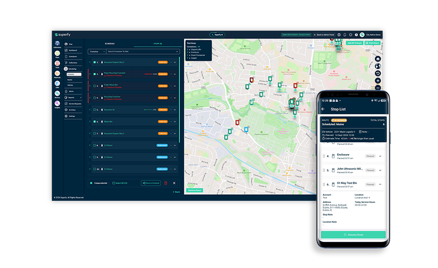Click the Deployment badge on stop 8
Viewport: 438px width, 268px height.
pos(162,145)
